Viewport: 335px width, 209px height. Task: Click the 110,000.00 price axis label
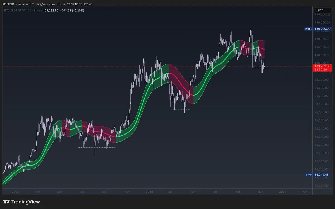[322, 55]
